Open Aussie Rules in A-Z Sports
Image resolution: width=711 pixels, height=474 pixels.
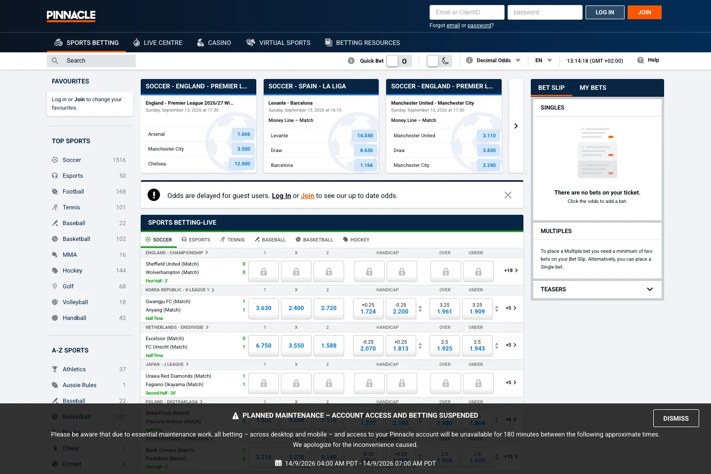tap(89, 385)
